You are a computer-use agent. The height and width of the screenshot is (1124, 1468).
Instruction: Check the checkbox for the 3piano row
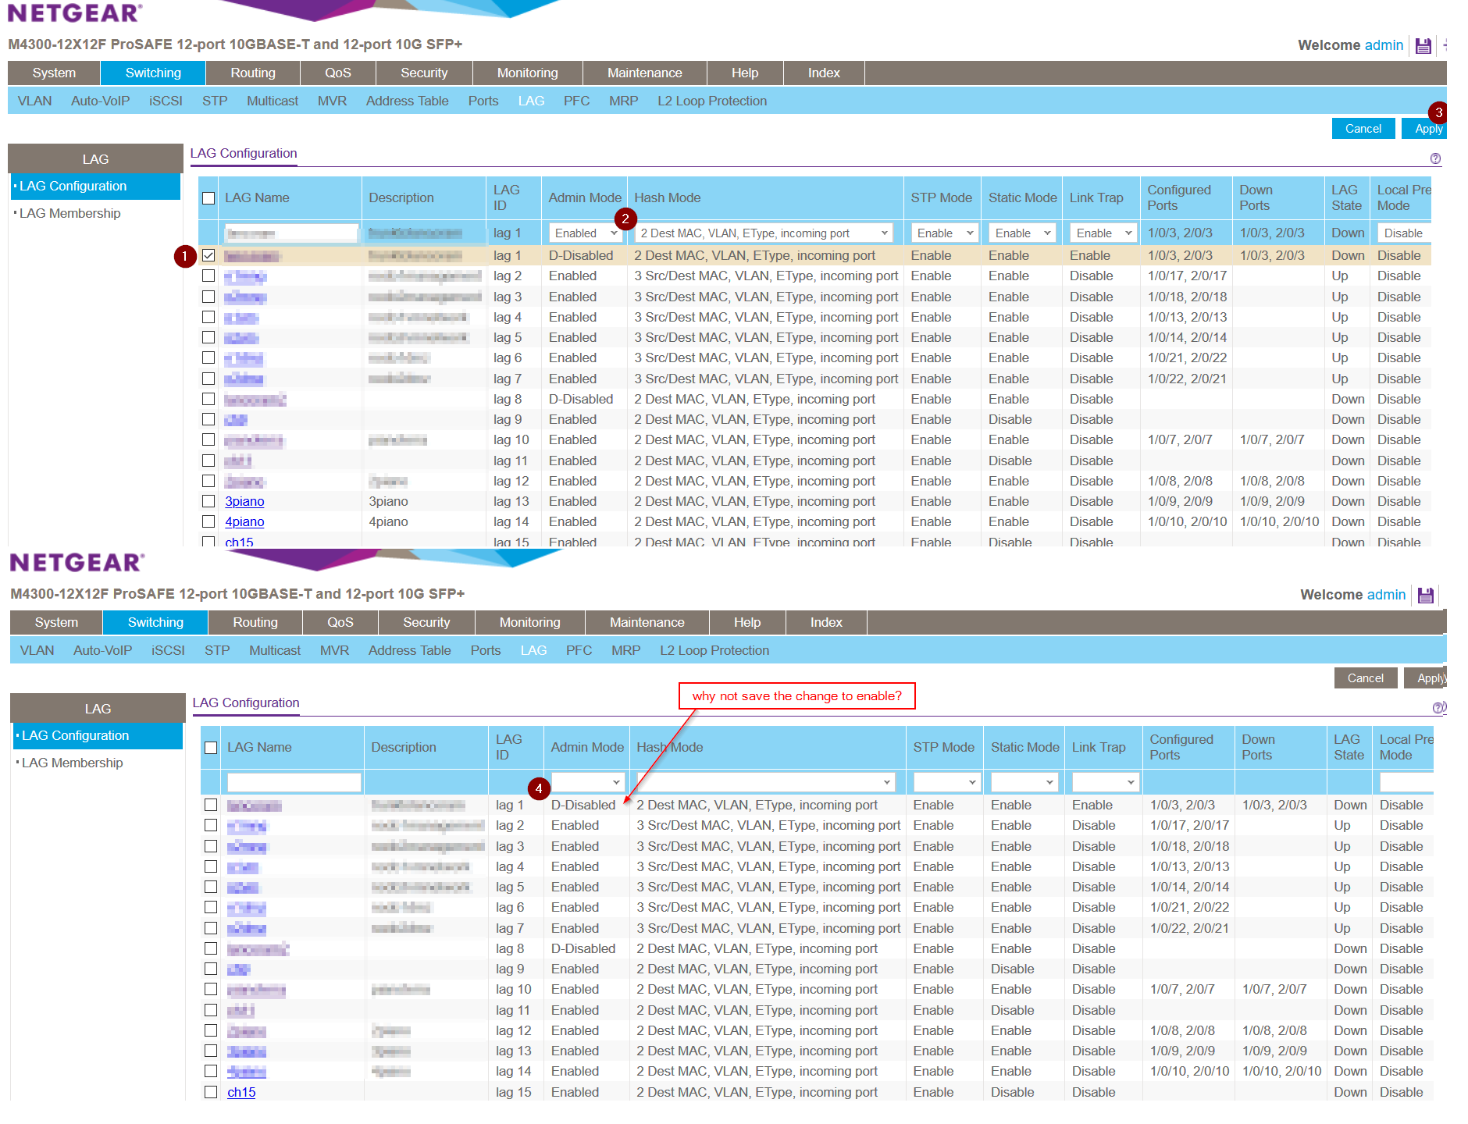[x=208, y=501]
